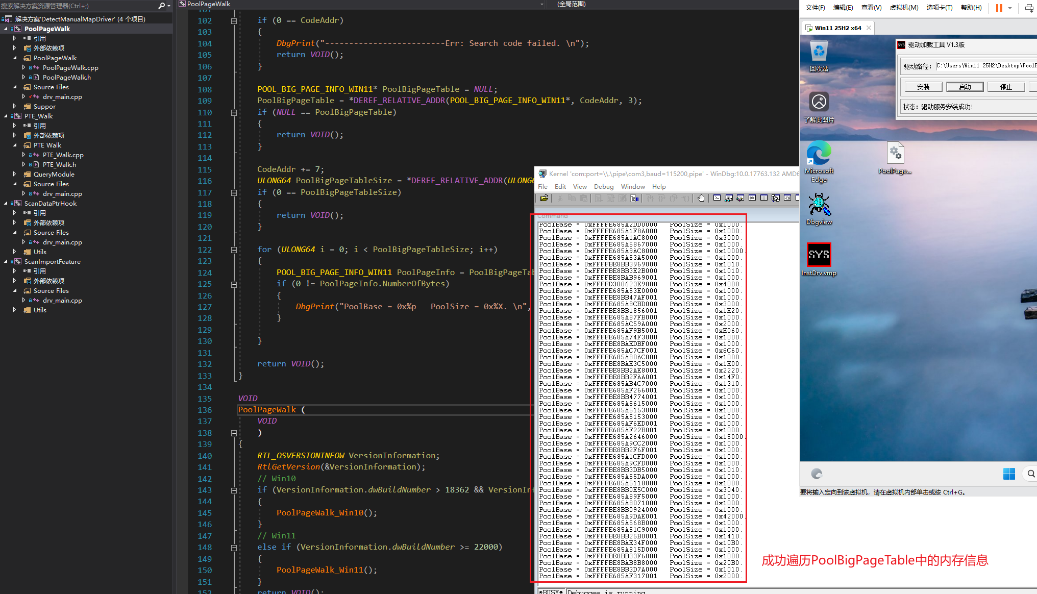This screenshot has height=594, width=1037.
Task: Click the 启动 button in driver loader
Action: [x=965, y=87]
